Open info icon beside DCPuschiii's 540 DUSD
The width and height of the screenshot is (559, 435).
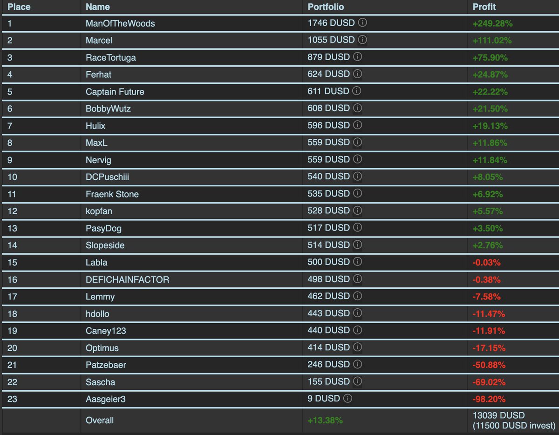coord(357,177)
